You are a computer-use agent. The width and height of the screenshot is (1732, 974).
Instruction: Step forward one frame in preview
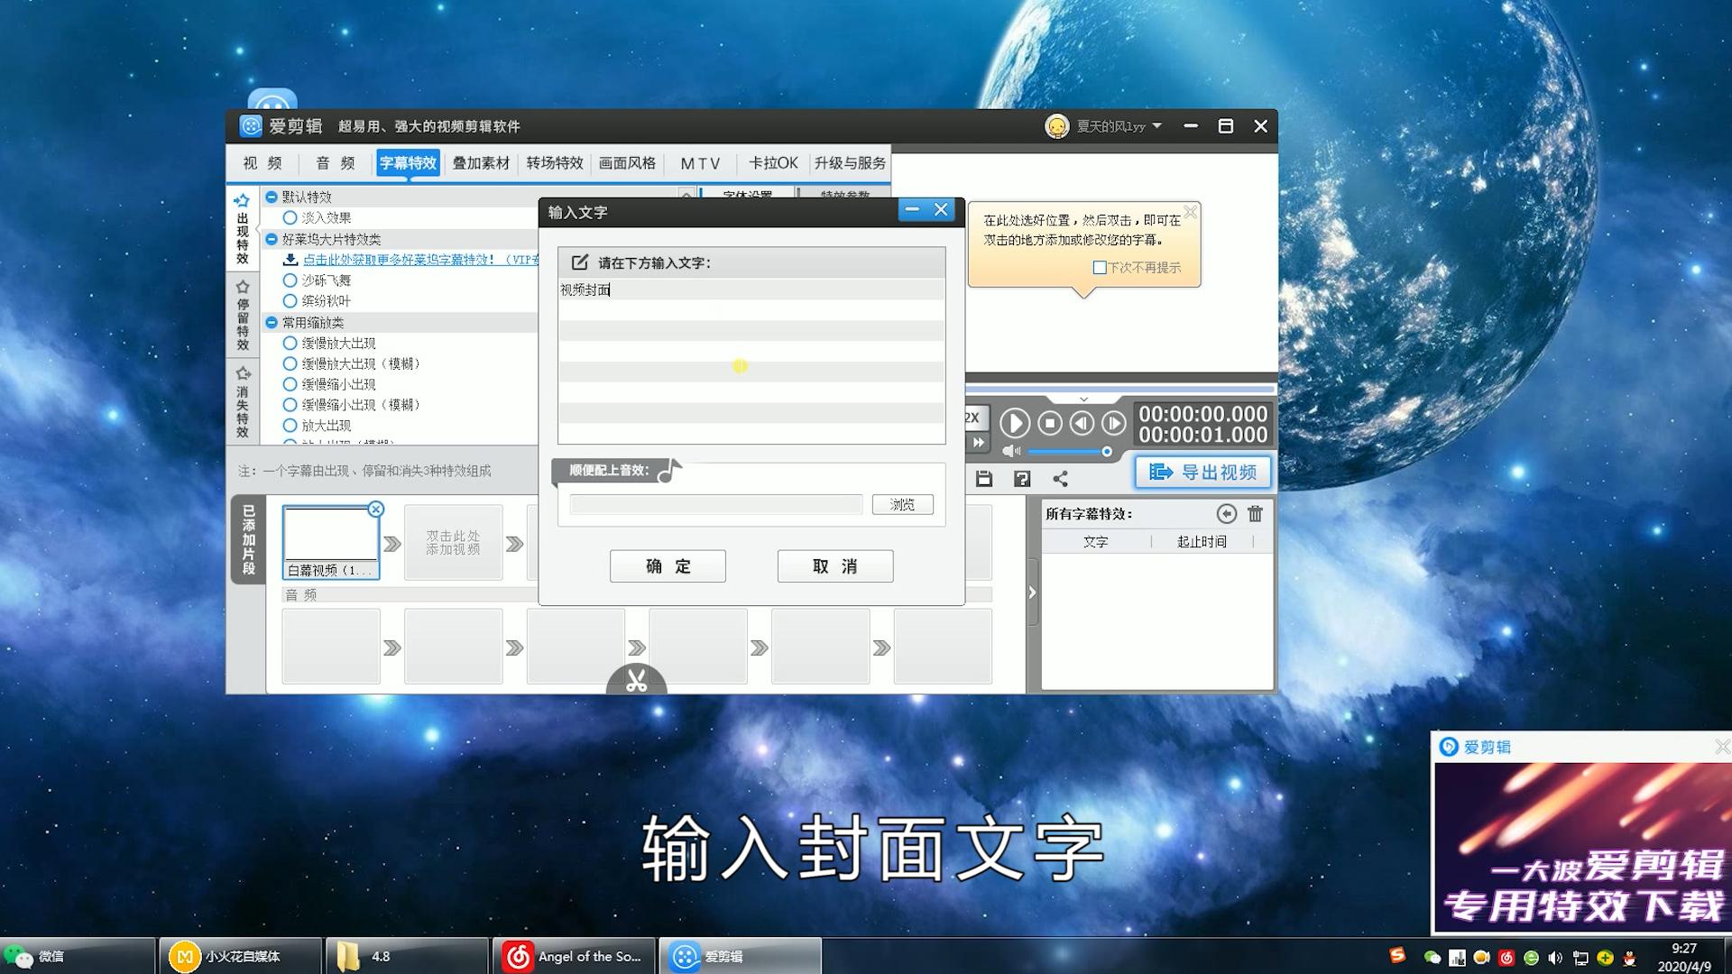pyautogui.click(x=1114, y=423)
